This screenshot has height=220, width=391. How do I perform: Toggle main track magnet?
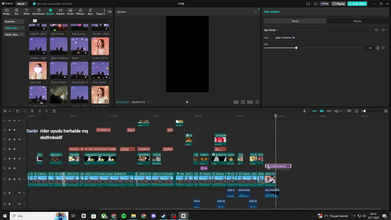click(314, 111)
